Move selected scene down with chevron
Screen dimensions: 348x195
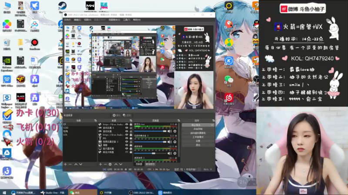click(81, 164)
